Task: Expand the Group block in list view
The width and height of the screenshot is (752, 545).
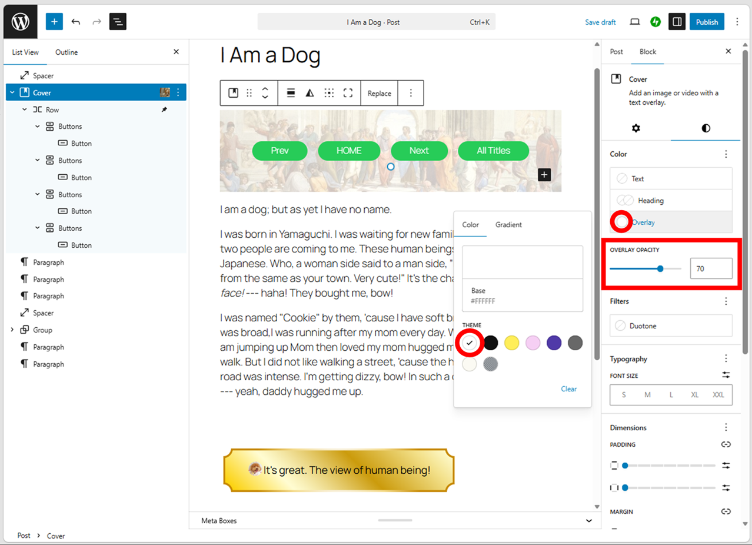Action: [12, 330]
